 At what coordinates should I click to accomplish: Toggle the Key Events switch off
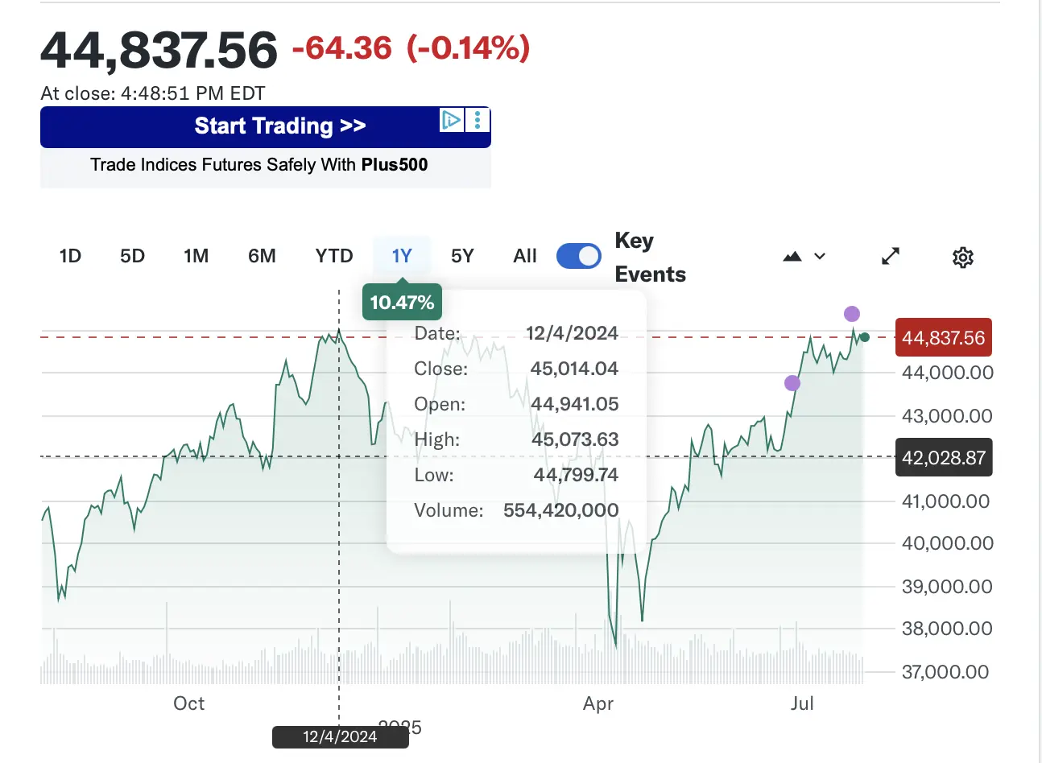[579, 256]
